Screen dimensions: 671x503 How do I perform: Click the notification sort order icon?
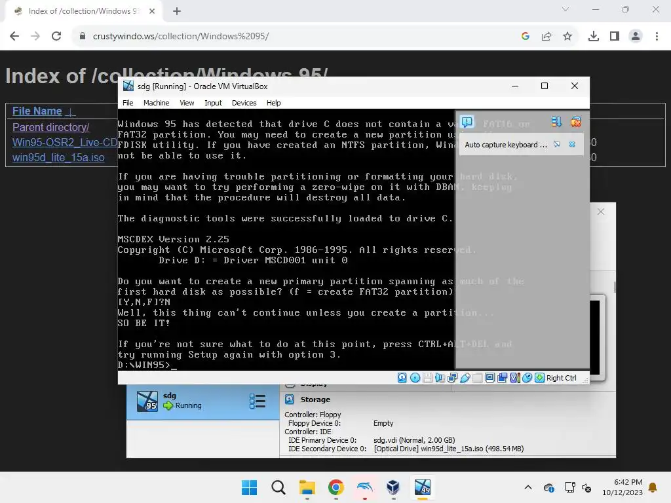point(556,122)
